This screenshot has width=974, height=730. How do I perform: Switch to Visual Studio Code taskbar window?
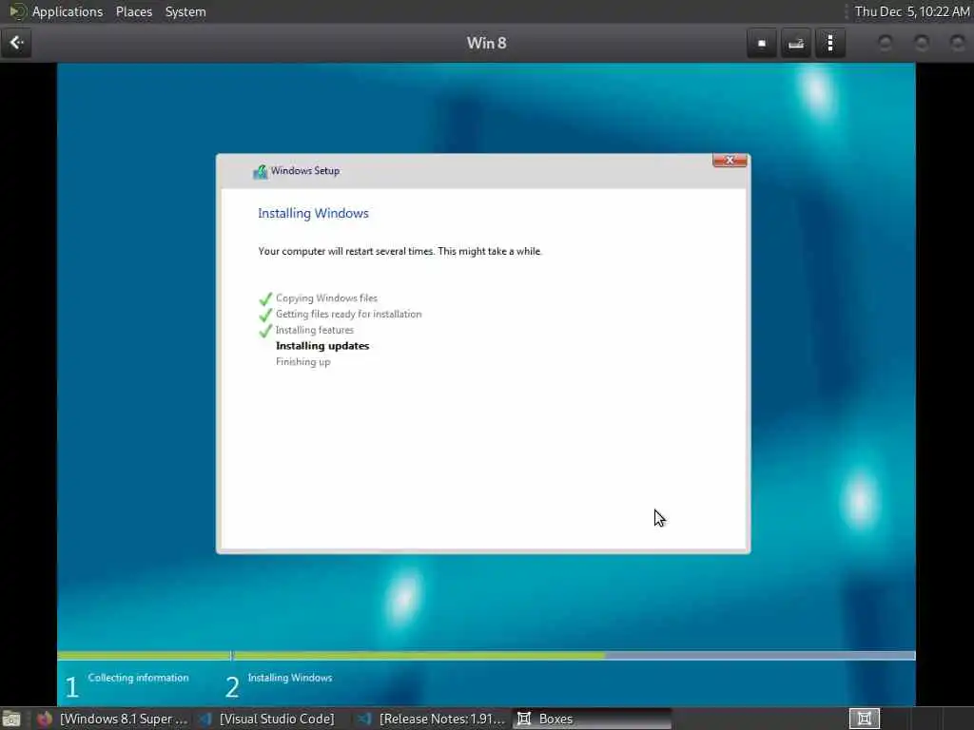268,719
